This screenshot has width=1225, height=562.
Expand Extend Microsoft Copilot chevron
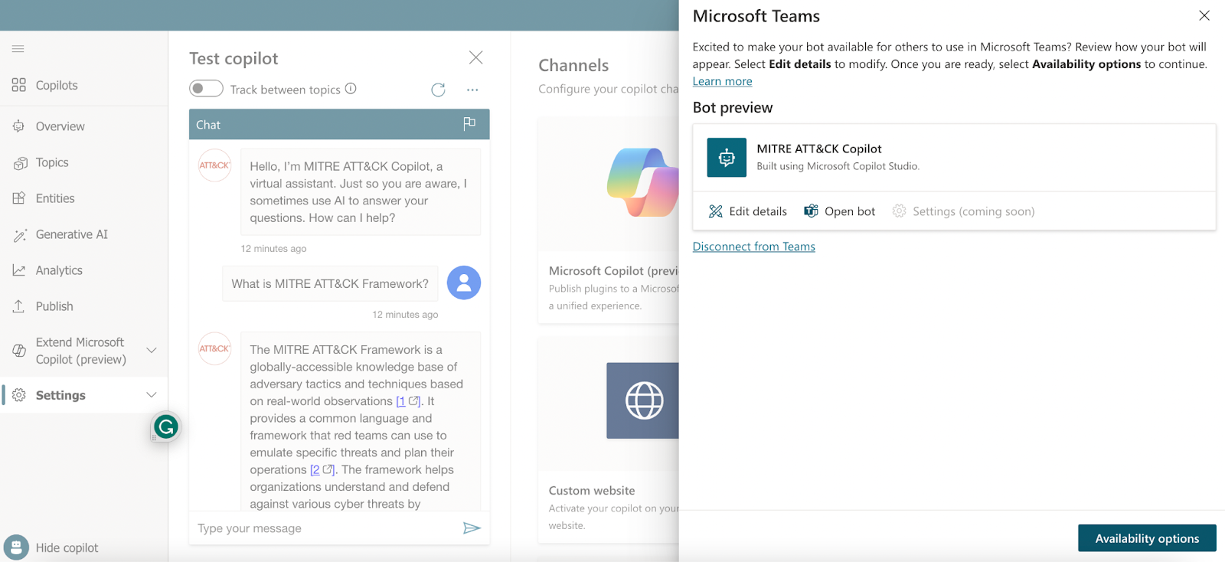click(152, 351)
